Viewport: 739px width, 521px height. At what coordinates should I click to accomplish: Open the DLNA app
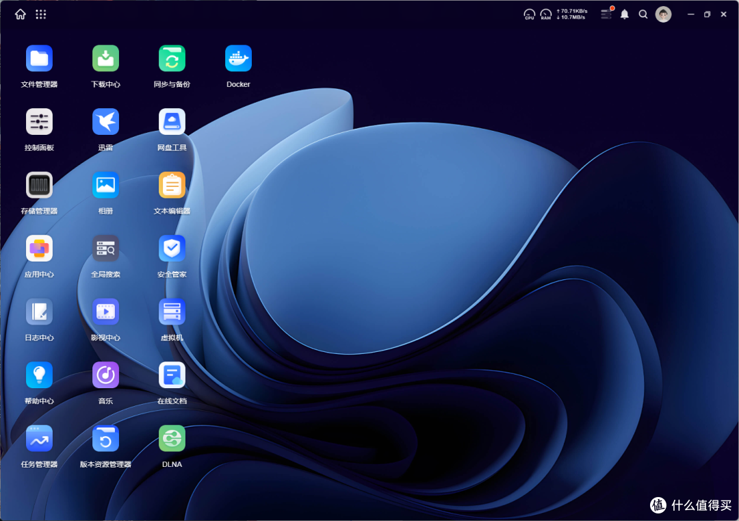(172, 438)
